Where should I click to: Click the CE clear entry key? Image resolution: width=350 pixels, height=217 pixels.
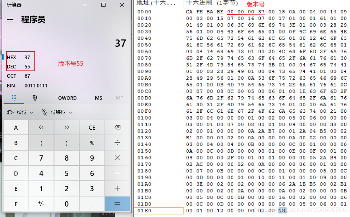click(x=92, y=127)
